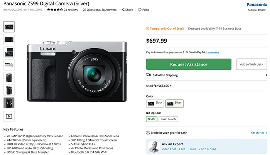
Task: Click the Request Assistance button
Action: pos(189,64)
